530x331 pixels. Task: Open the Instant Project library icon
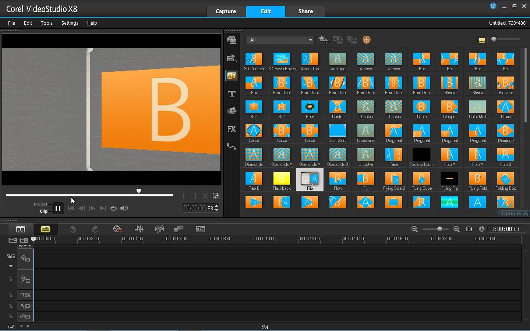pos(232,58)
